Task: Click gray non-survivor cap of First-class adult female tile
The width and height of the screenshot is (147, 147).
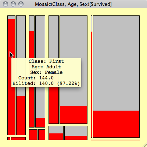Action: coord(11,17)
